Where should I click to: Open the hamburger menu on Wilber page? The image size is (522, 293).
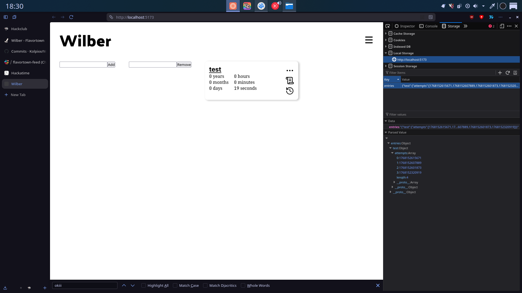[x=369, y=40]
